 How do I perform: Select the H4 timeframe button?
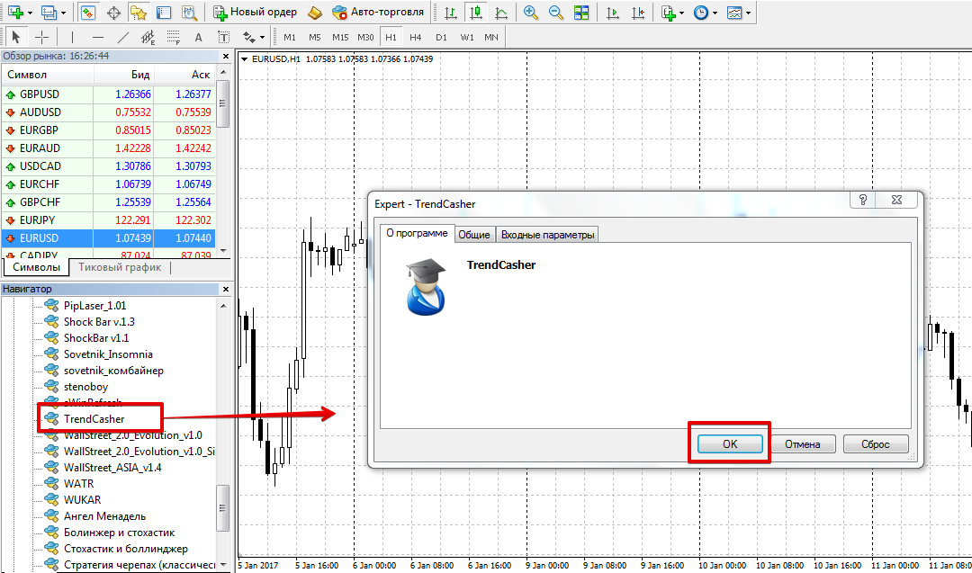(x=415, y=38)
